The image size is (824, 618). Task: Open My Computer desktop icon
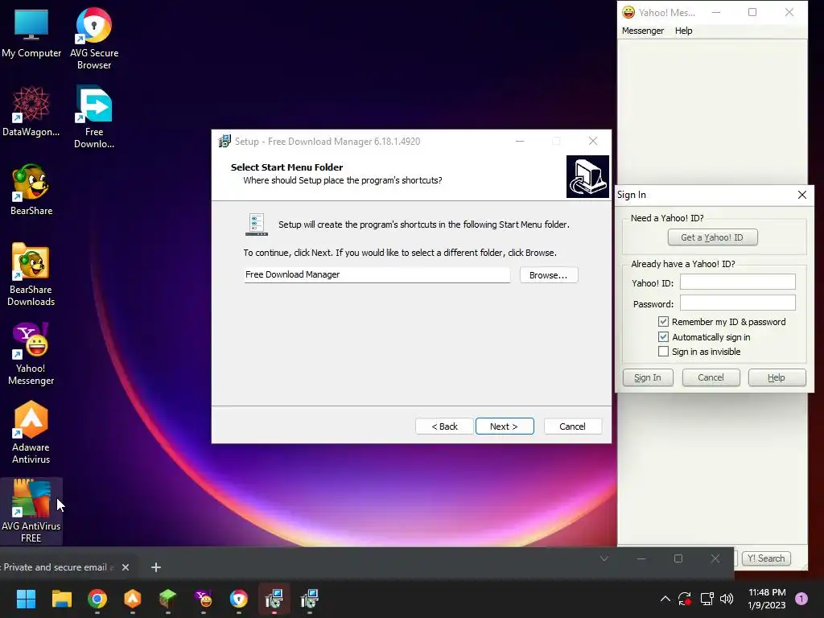[31, 34]
